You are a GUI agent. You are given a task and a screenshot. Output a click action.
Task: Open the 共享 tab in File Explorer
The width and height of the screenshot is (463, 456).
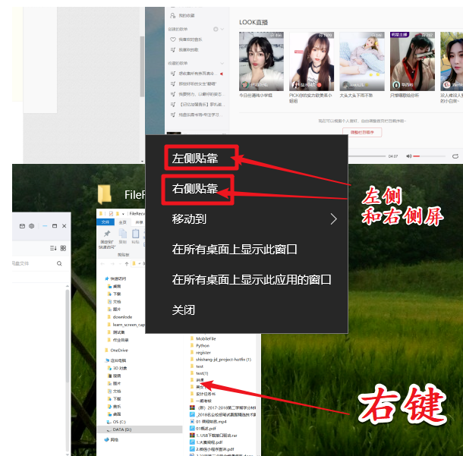click(x=139, y=222)
